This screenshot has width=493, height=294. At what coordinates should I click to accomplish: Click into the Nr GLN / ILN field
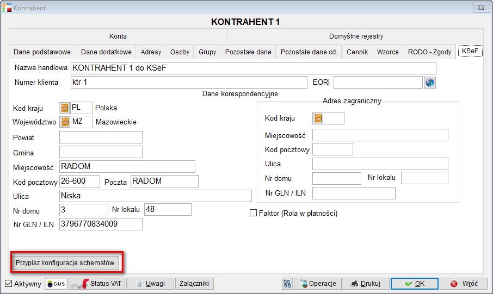tap(101, 224)
